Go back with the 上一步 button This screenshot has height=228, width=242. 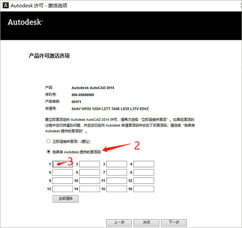click(119, 223)
